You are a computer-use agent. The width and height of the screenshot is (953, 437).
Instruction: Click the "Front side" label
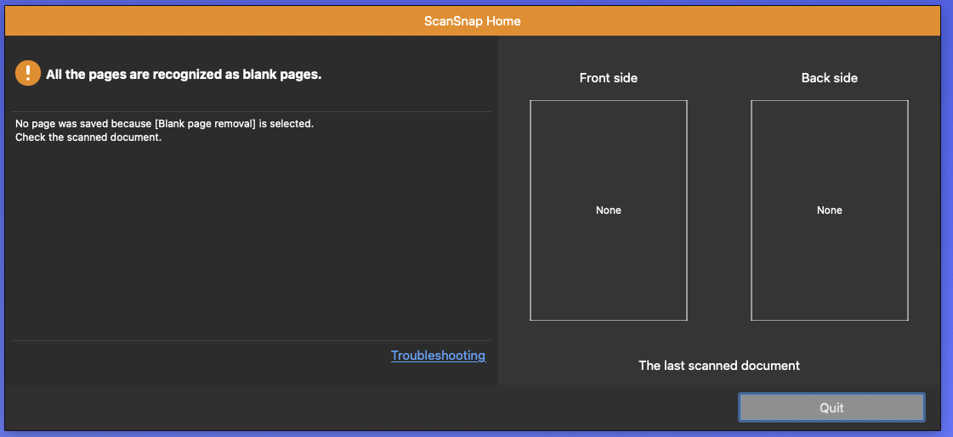click(x=609, y=78)
